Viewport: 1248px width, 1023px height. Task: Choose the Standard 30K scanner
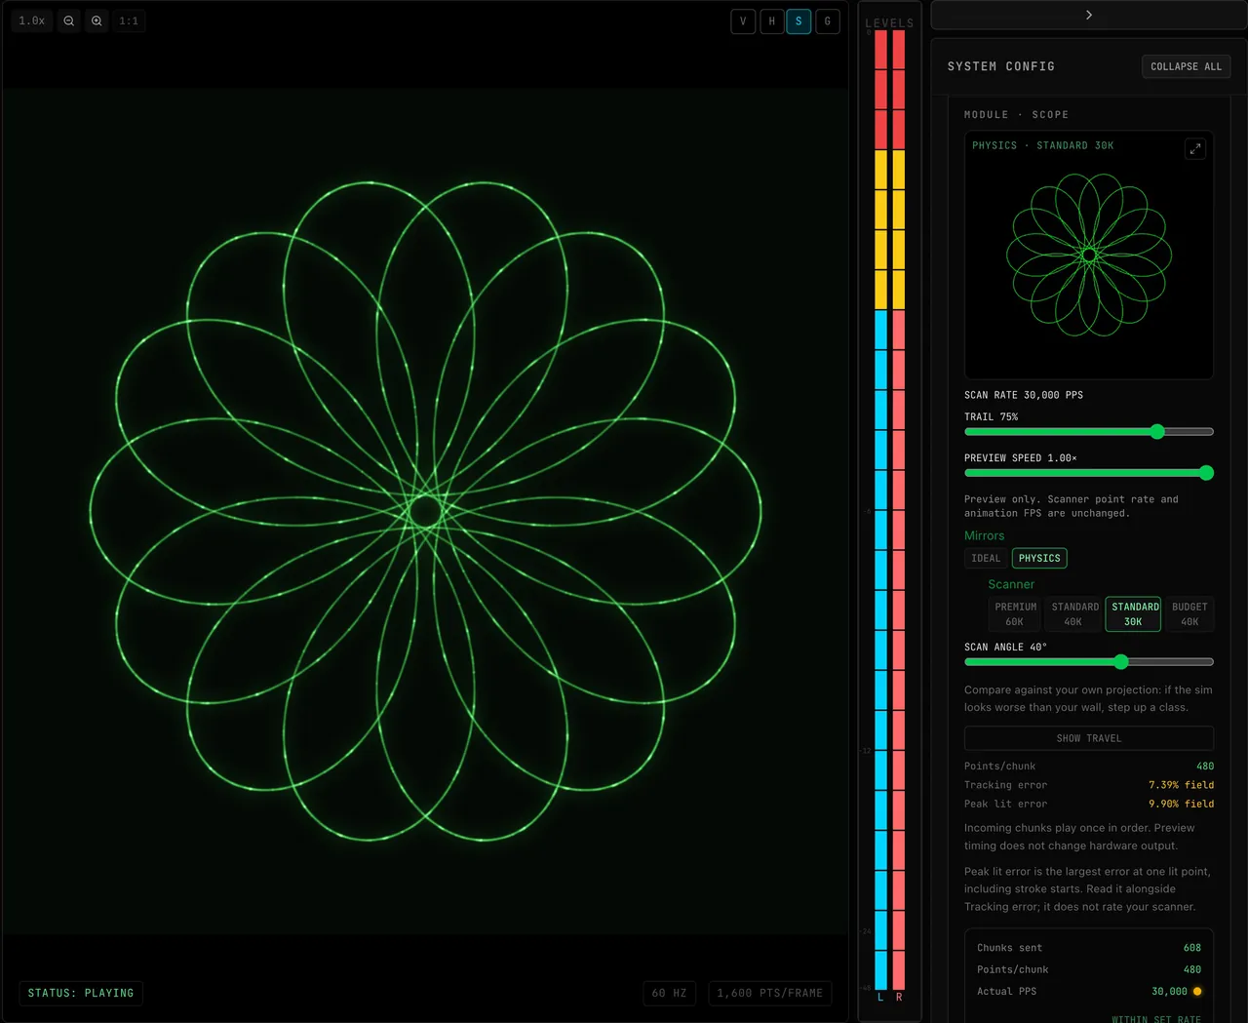click(1134, 614)
